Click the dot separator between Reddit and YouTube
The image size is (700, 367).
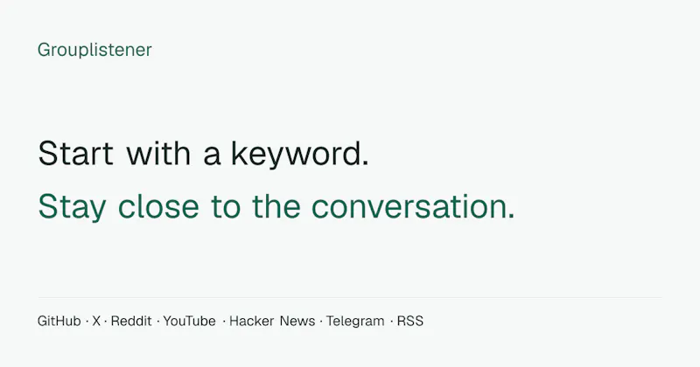[158, 322]
